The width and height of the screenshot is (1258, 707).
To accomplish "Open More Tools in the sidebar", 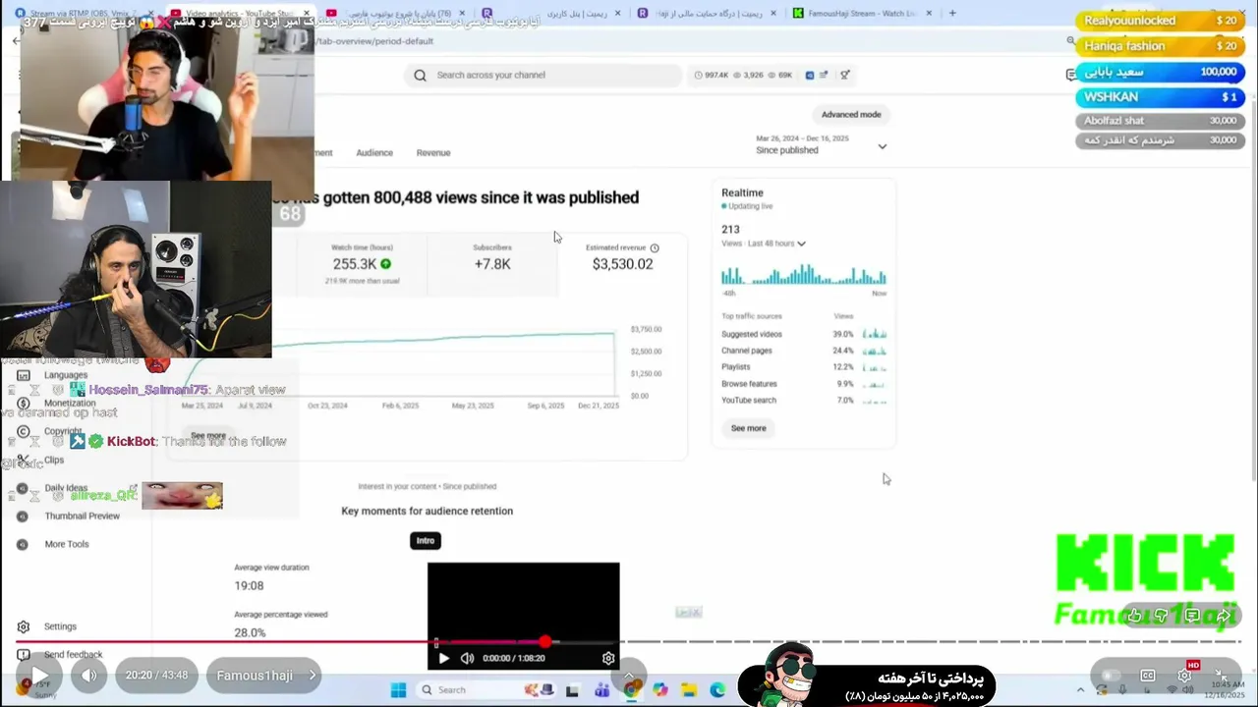I will 66,544.
